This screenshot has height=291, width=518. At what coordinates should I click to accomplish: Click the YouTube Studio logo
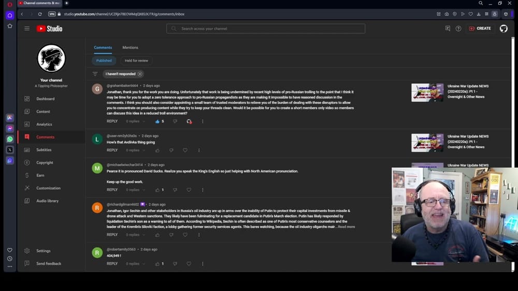[50, 28]
